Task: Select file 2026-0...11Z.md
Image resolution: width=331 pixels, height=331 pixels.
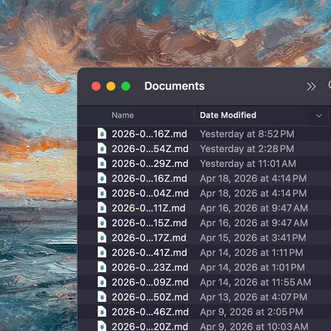Action: pos(148,208)
